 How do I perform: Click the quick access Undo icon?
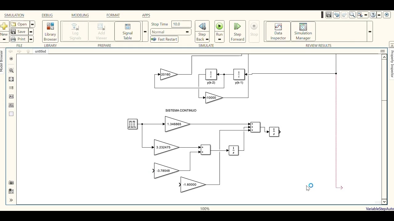[x=336, y=15]
